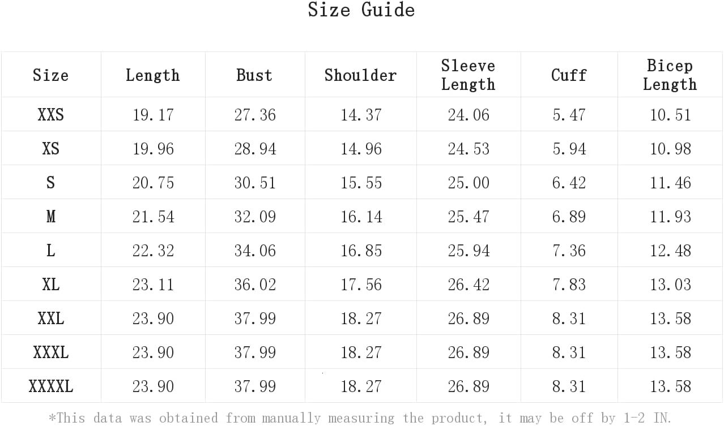Screen dimensions: 724x426
Task: Select the Cuff column header
Action: [569, 75]
